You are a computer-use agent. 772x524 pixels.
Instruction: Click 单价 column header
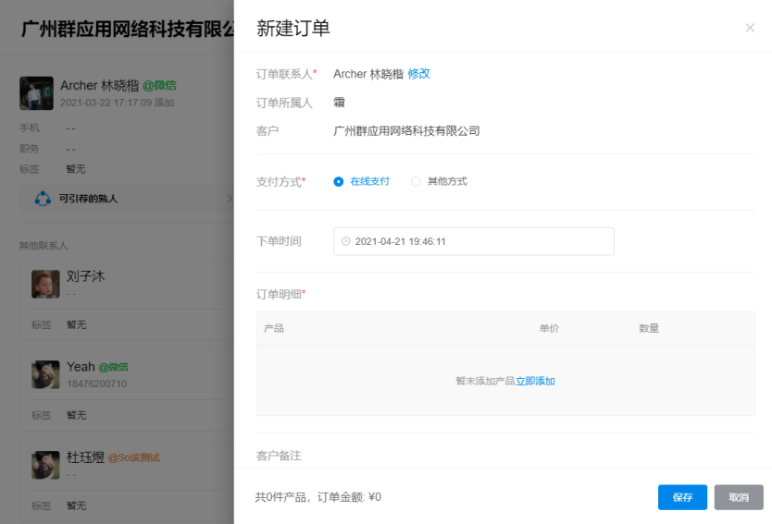pyautogui.click(x=549, y=328)
